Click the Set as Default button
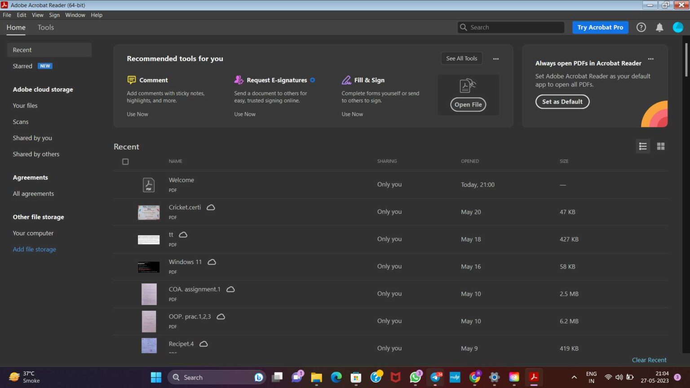This screenshot has height=388, width=690. click(562, 101)
